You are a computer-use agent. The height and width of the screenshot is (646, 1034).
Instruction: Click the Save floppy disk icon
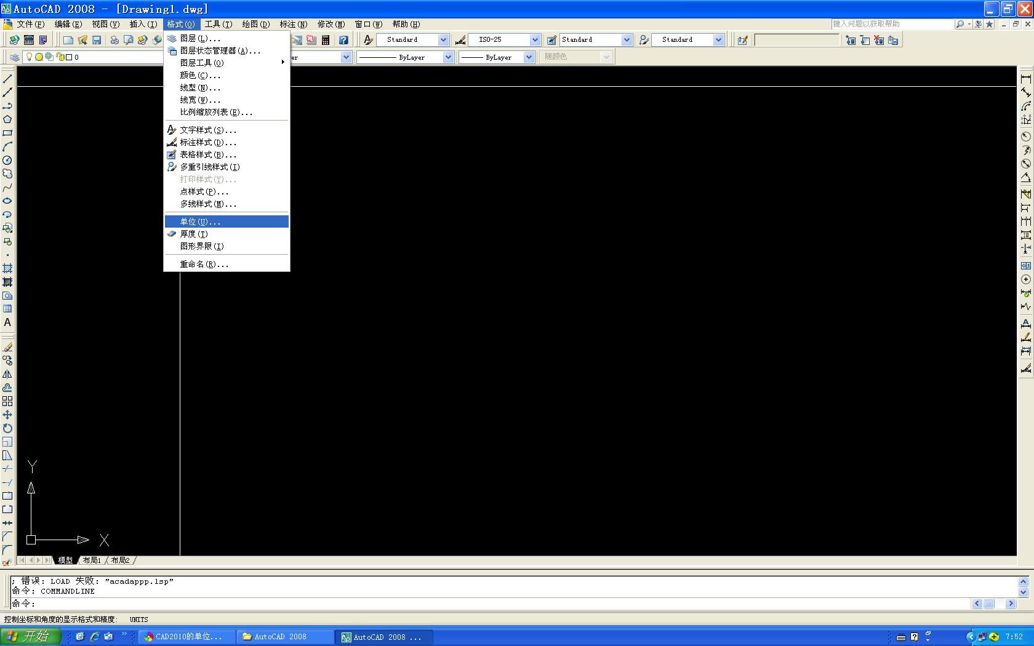point(97,40)
